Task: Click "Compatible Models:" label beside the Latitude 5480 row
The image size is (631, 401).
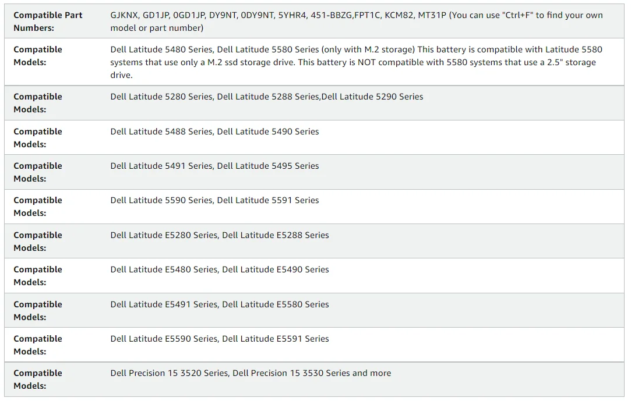Action: point(38,56)
